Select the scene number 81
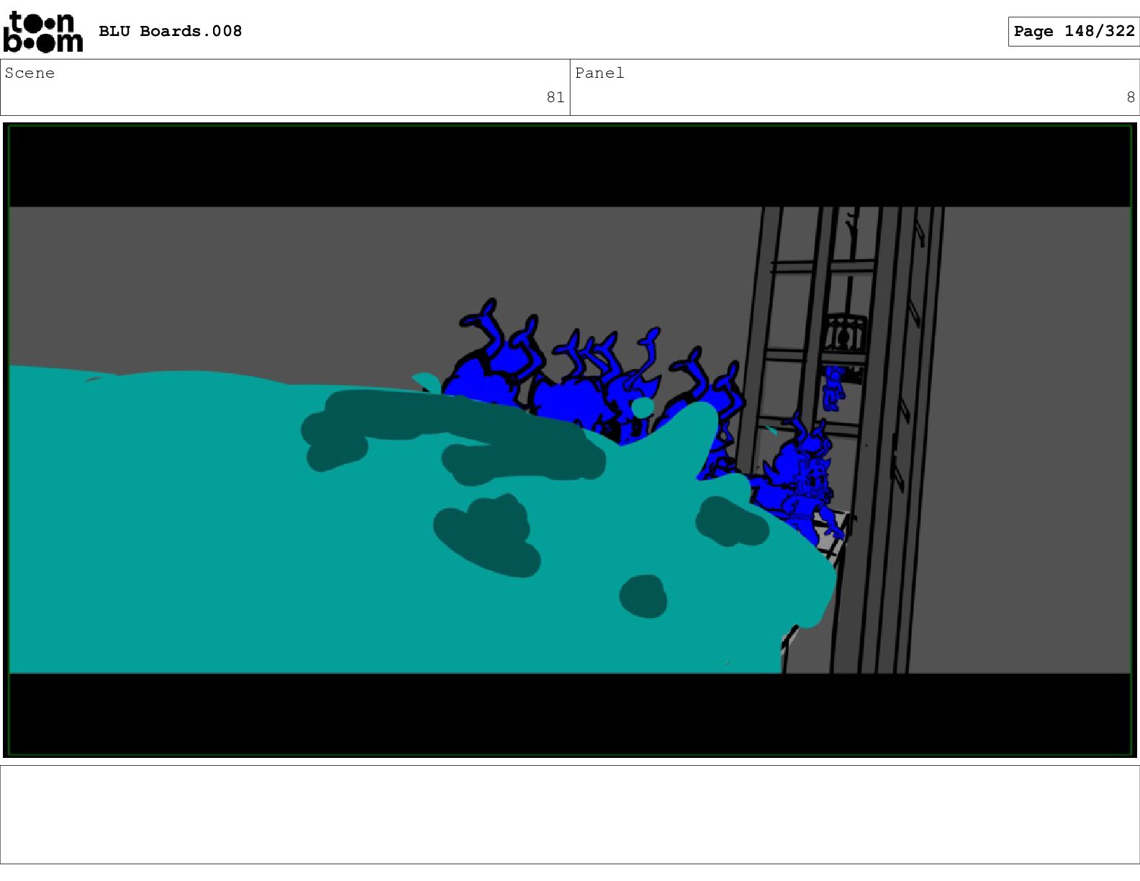Image resolution: width=1140 pixels, height=881 pixels. [x=556, y=97]
